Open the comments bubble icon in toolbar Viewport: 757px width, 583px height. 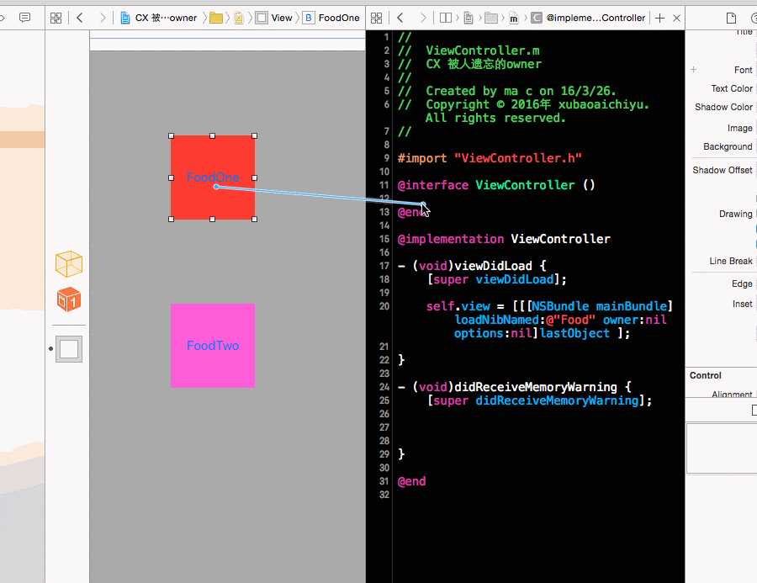click(24, 18)
